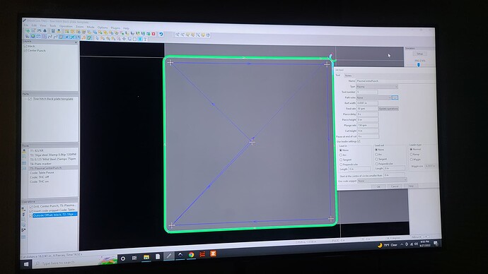This screenshot has height=274, width=488.
Task: Click the floppy disk Save icon
Action: pos(53,31)
